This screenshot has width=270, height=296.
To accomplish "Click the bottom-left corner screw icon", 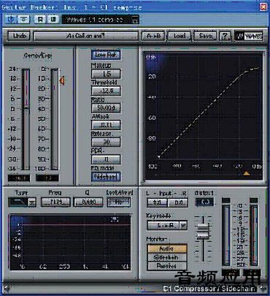I will click(x=7, y=289).
